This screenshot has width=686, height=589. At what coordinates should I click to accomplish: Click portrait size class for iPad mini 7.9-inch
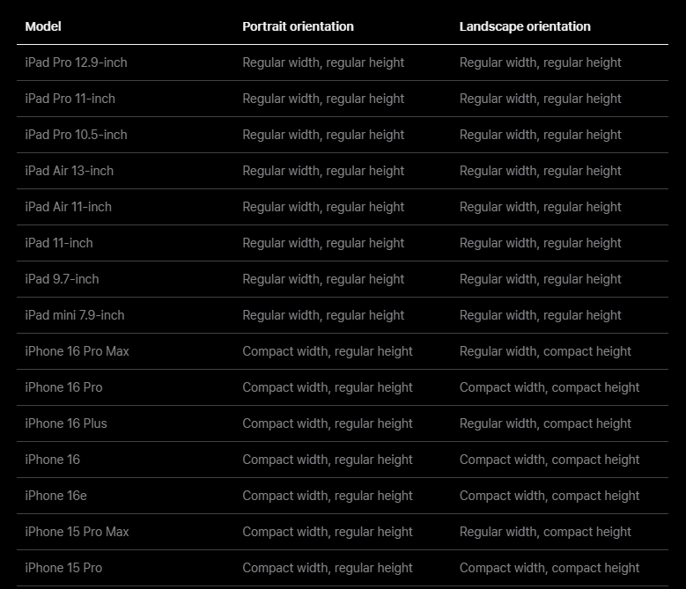pos(323,315)
